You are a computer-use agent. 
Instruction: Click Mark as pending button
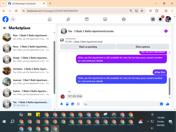(88, 47)
